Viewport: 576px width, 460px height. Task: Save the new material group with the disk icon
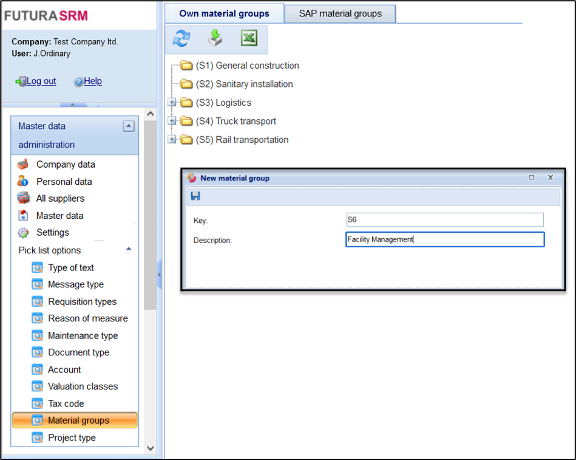(195, 196)
